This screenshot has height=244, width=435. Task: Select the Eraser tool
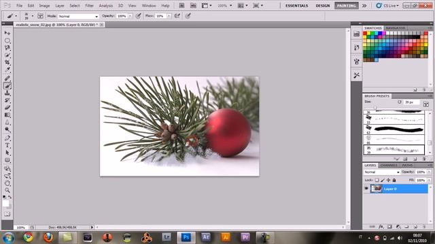[x=7, y=107]
